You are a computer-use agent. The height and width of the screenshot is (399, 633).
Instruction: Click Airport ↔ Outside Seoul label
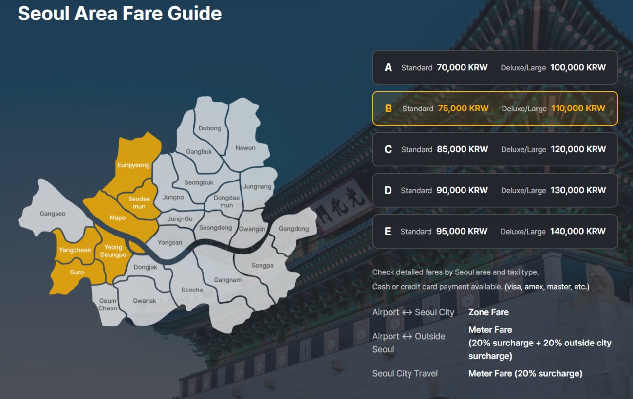point(409,343)
